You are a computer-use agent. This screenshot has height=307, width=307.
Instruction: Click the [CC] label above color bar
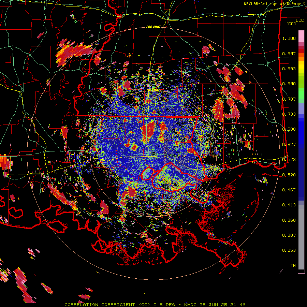coord(291,24)
